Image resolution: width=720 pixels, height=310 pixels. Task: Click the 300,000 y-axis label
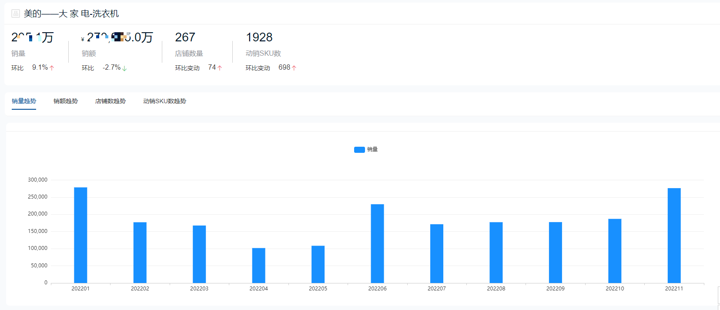[38, 180]
